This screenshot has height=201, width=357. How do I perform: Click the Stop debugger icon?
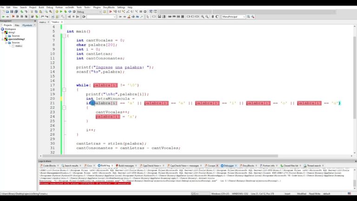point(145,12)
